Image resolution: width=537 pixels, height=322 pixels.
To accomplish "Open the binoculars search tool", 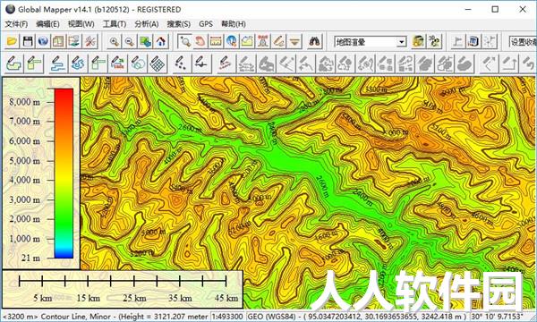I will [x=314, y=42].
